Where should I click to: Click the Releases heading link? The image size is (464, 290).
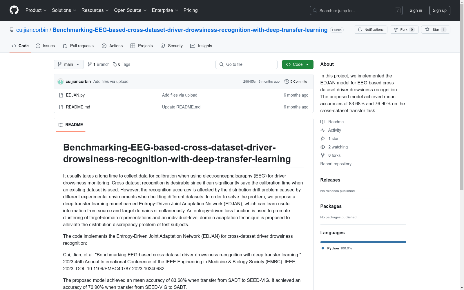click(330, 180)
